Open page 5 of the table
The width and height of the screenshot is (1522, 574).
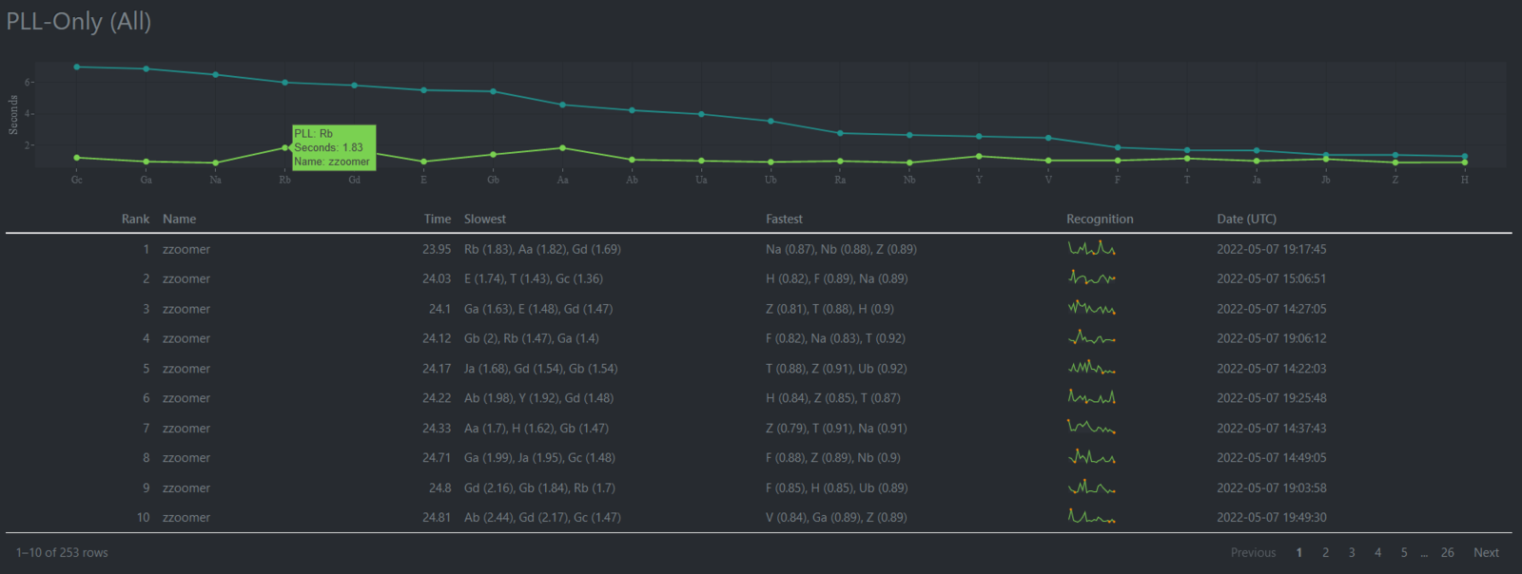1403,552
